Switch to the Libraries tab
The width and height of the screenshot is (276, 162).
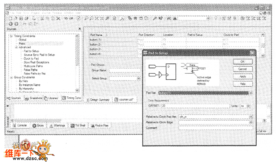(x=53, y=97)
